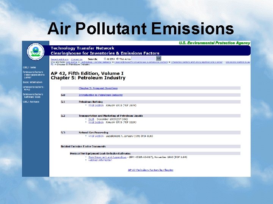This screenshot has height=204, width=273.
Task: Open AP 42 Emissions Factors by Chapter link
Action: (151, 170)
